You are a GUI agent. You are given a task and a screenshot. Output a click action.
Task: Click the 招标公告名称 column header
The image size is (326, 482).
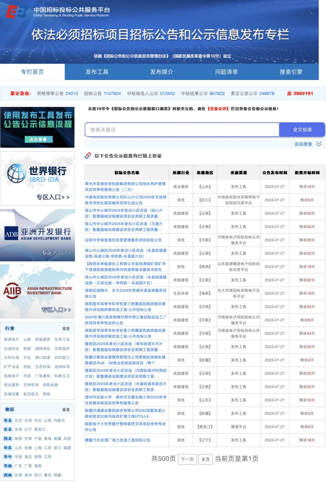coord(127,173)
